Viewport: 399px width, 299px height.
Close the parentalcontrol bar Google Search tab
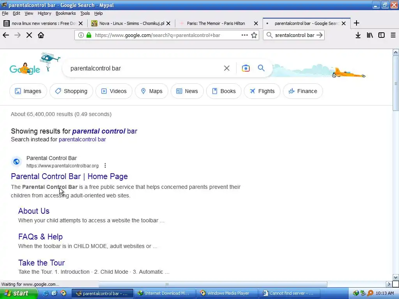[344, 23]
